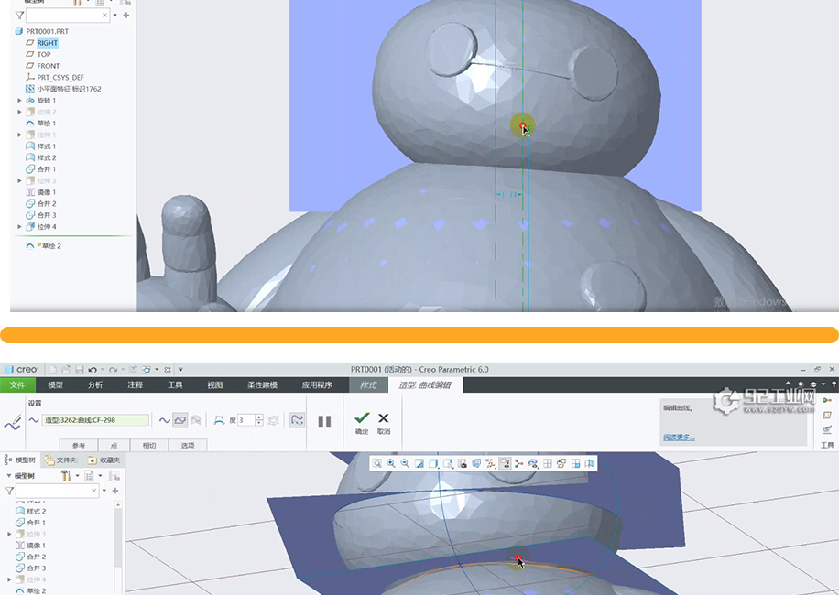The width and height of the screenshot is (839, 595).
Task: Open the Display Style icon
Action: click(x=434, y=463)
